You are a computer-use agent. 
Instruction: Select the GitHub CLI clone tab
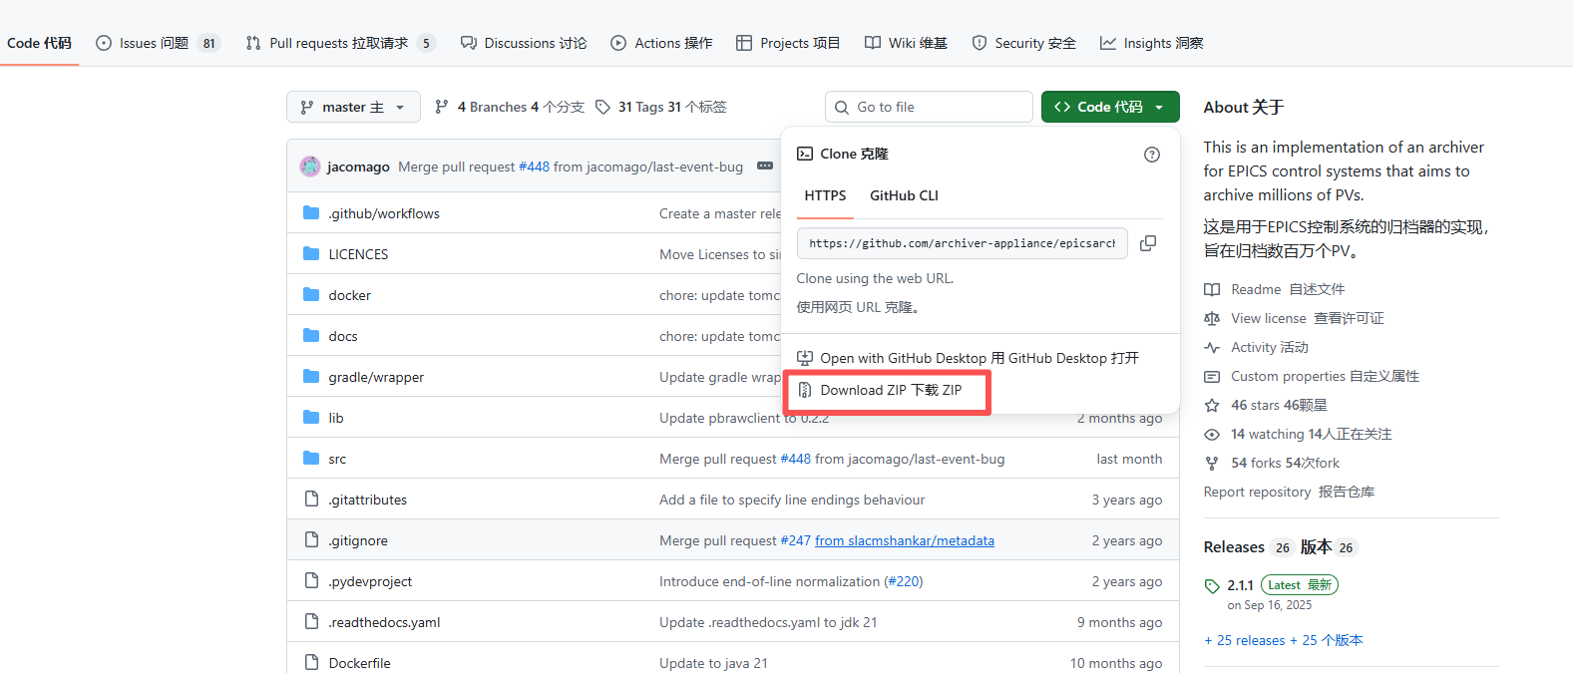point(904,195)
